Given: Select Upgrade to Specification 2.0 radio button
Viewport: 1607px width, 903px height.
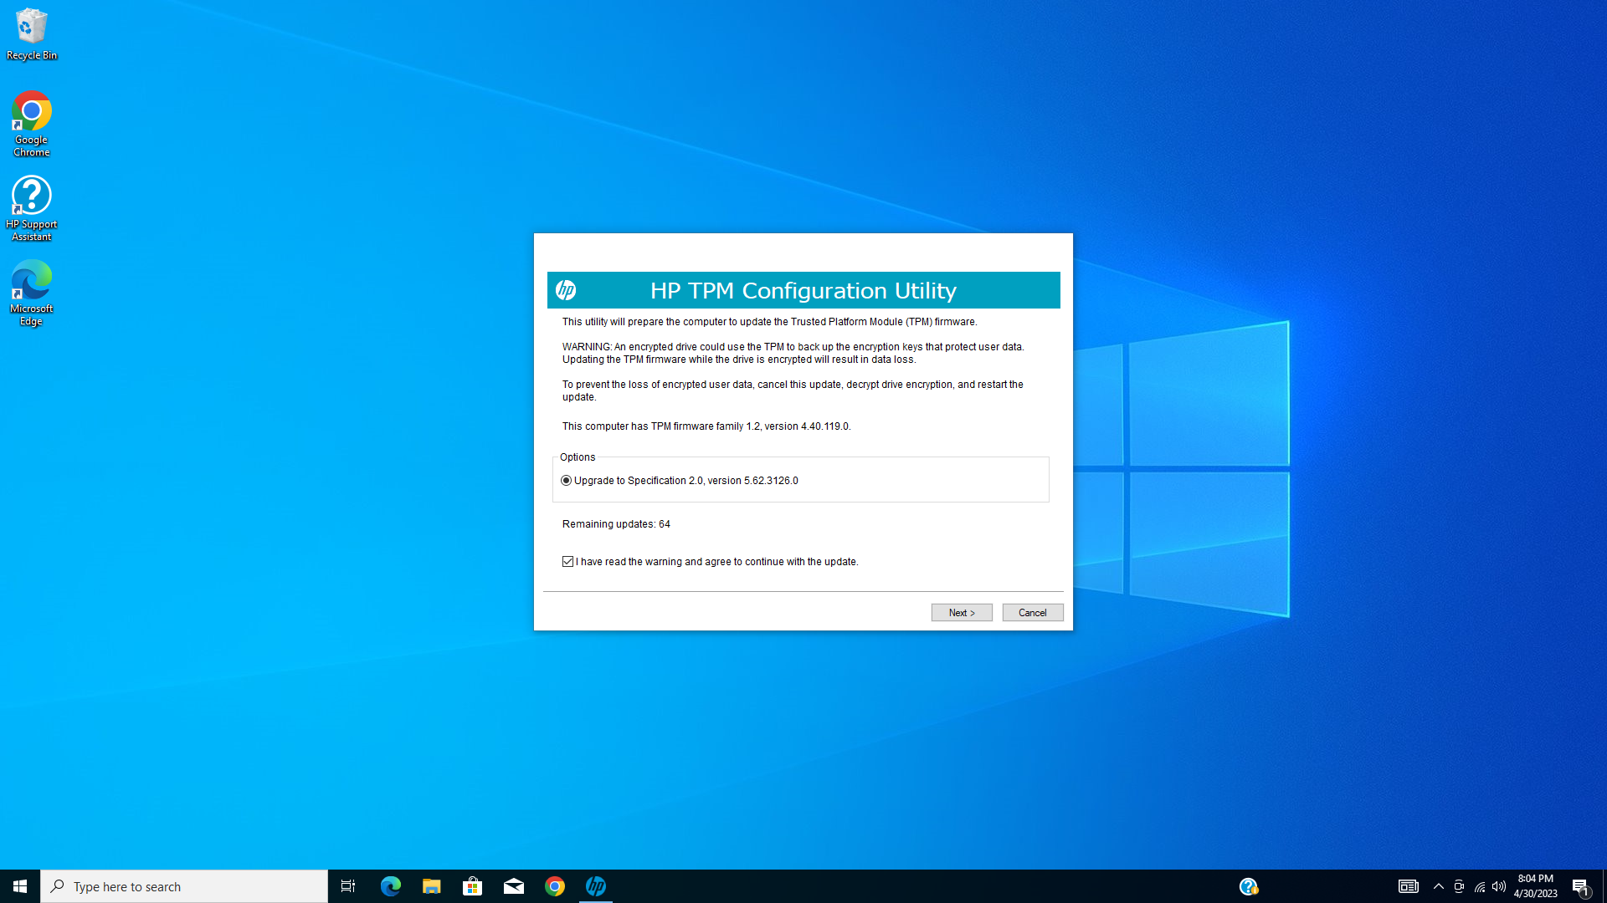Looking at the screenshot, I should click(x=567, y=480).
